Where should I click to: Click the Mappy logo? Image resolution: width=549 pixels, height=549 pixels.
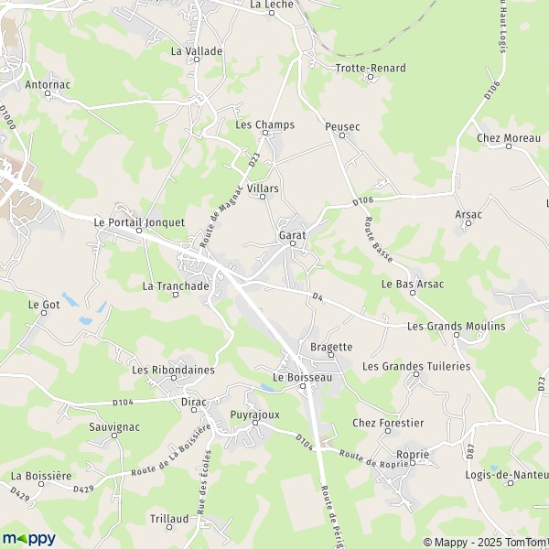pyautogui.click(x=29, y=539)
